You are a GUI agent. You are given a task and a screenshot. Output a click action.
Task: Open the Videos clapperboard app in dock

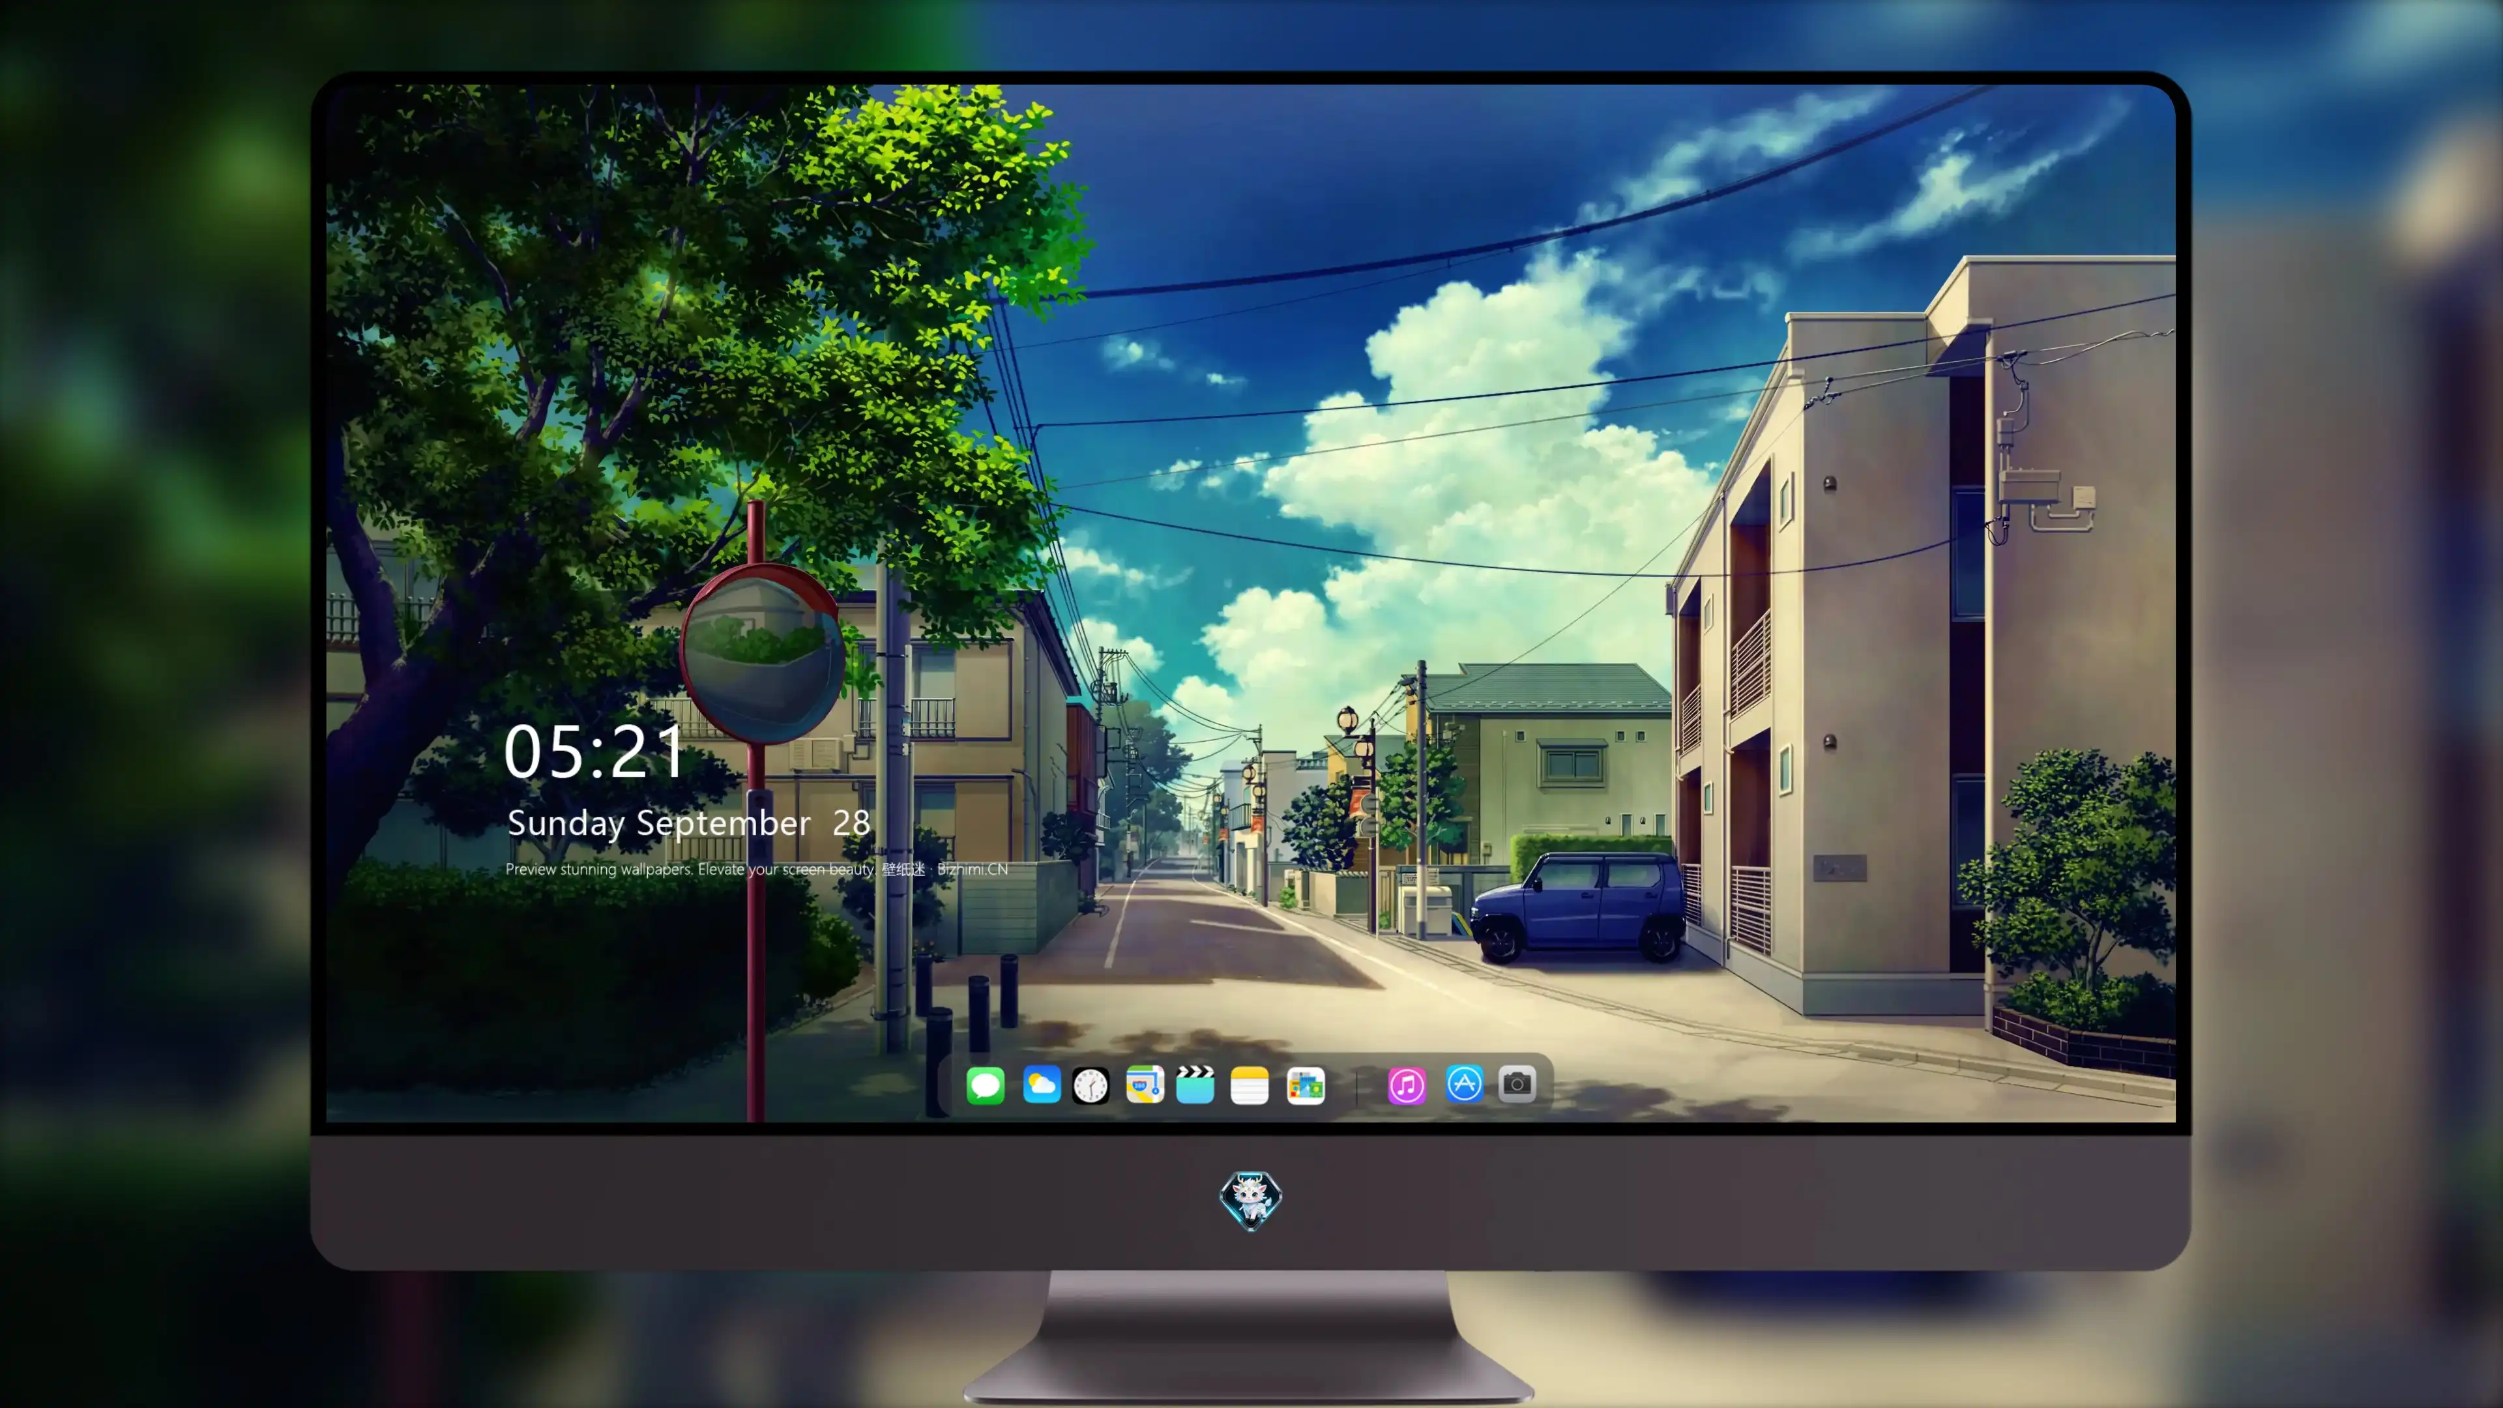(1195, 1085)
